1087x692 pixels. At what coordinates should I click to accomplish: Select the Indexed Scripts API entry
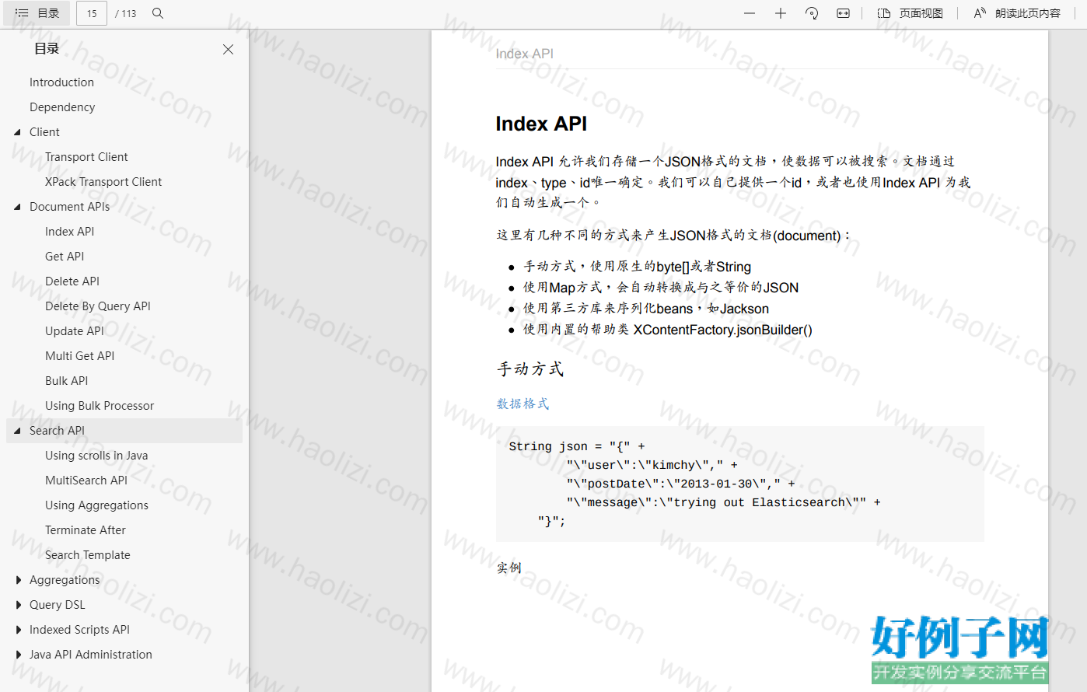tap(79, 630)
